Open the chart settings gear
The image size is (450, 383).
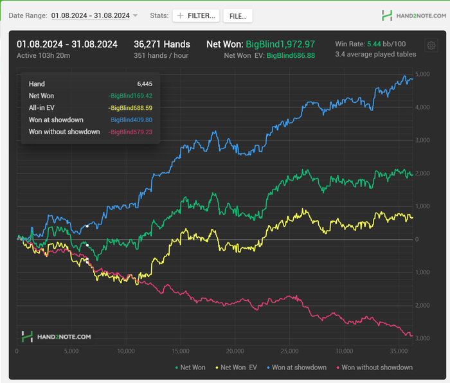[431, 46]
